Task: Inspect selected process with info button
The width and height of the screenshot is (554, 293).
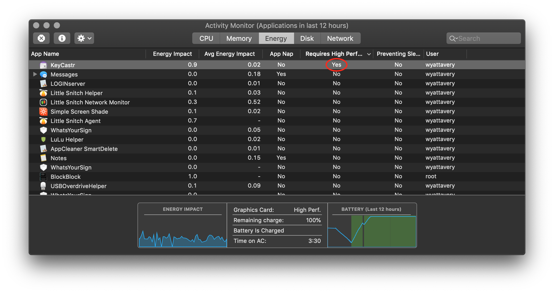Action: 62,38
